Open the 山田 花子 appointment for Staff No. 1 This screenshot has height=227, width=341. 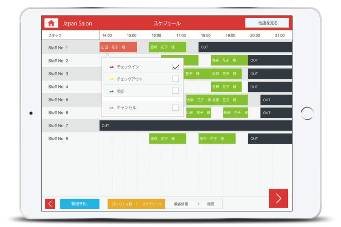(x=118, y=47)
